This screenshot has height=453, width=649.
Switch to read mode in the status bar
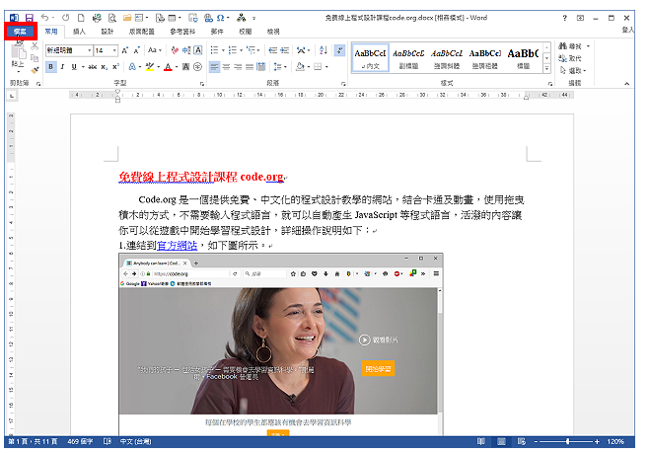click(x=481, y=441)
